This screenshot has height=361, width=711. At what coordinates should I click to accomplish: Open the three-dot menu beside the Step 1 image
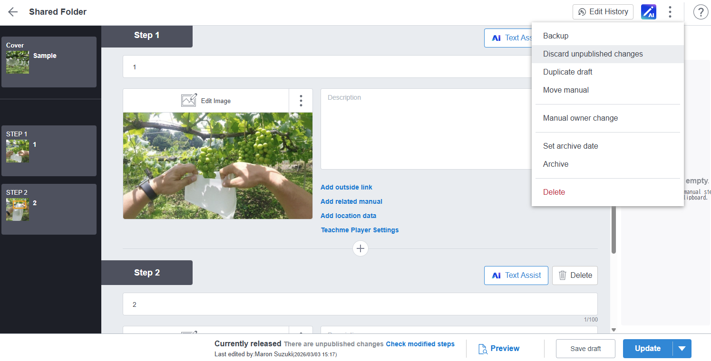pos(301,100)
